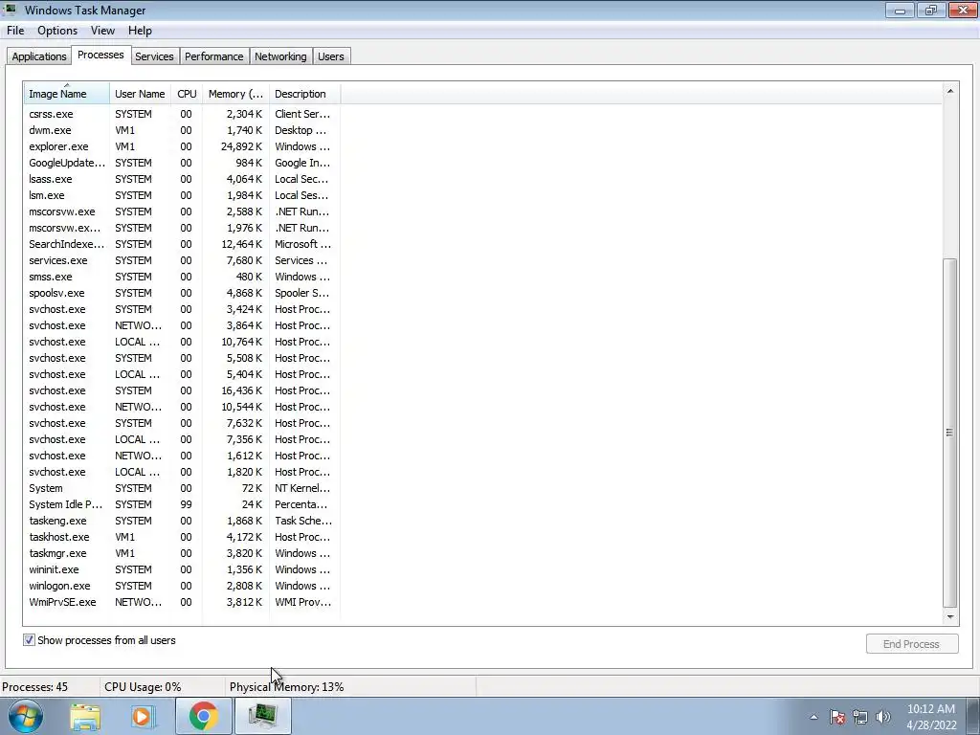
Task: Click the volume speaker tray icon
Action: coord(883,717)
